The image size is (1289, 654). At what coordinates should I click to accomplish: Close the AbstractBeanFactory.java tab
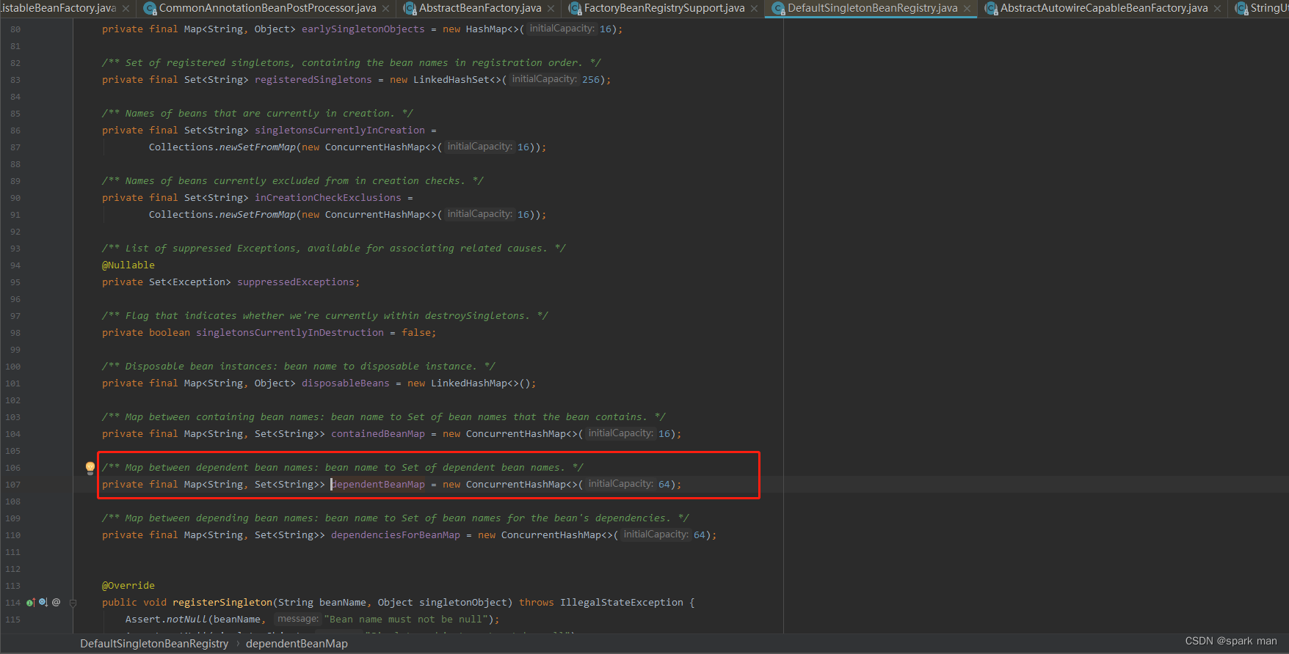pos(551,9)
